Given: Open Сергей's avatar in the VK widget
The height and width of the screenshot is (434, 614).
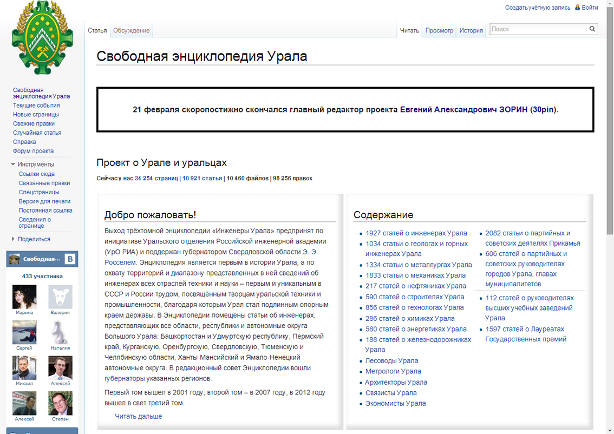Looking at the screenshot, I should coord(24,332).
